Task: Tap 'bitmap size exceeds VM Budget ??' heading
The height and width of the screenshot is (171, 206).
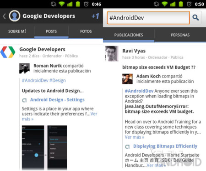Action: [x=159, y=67]
